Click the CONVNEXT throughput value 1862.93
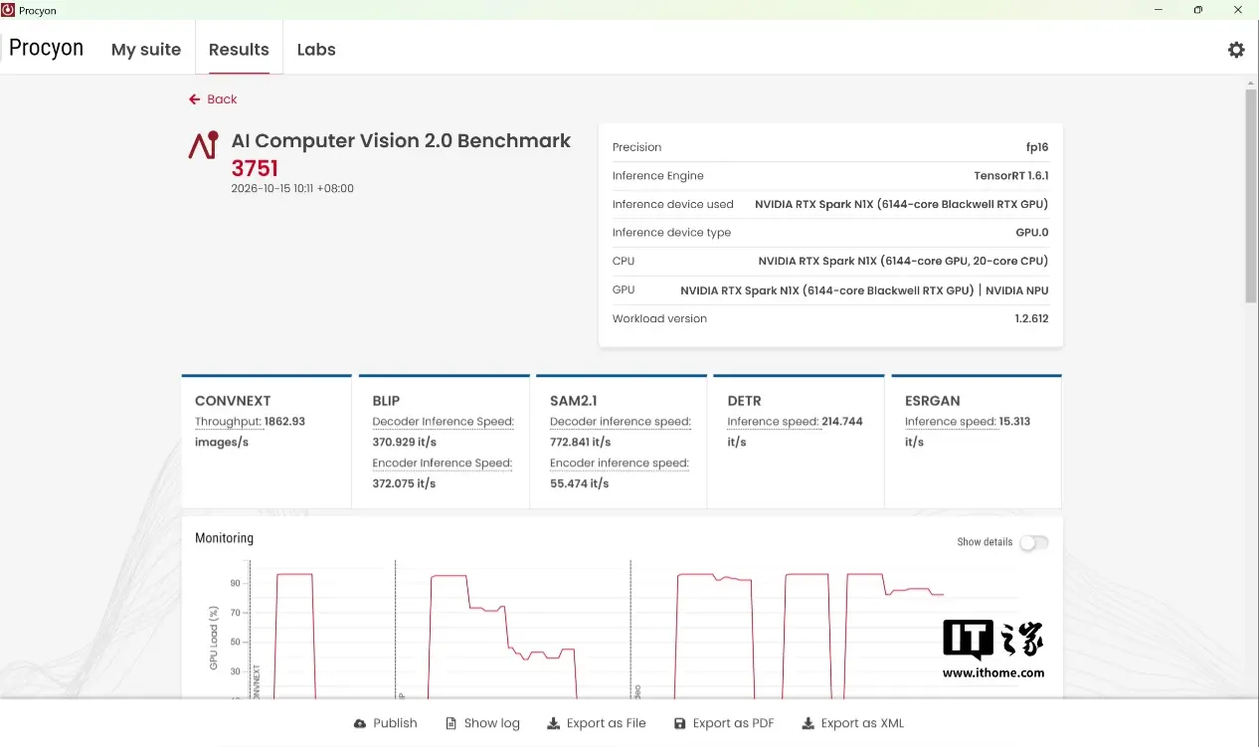 point(284,422)
